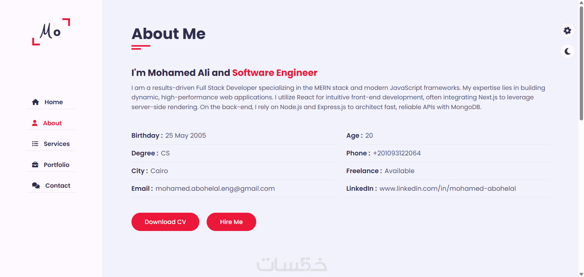Viewport: 584px width, 277px height.
Task: Open the Contact page
Action: [58, 186]
